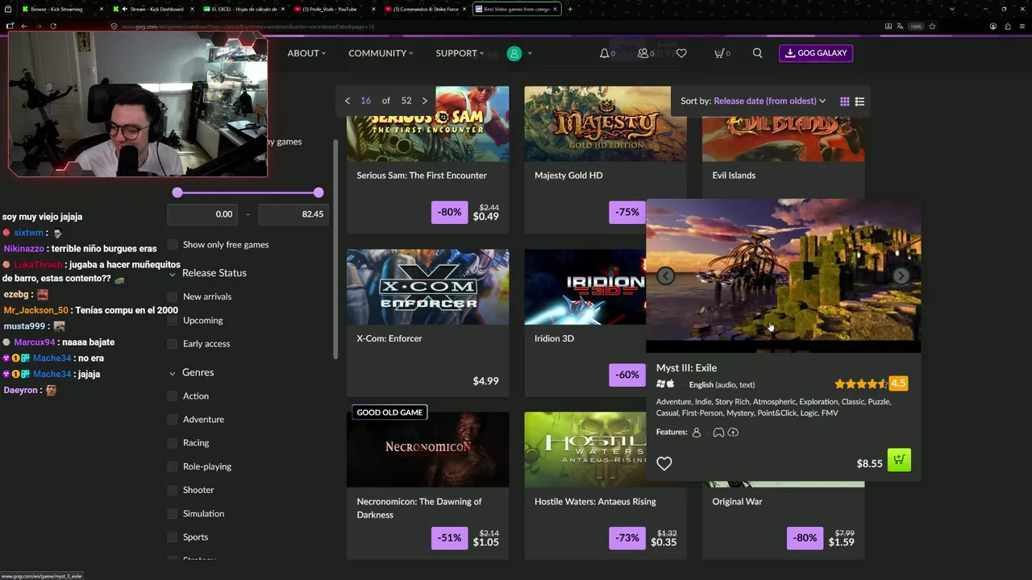The width and height of the screenshot is (1032, 580).
Task: Click the current page number 16 field
Action: [x=366, y=101]
